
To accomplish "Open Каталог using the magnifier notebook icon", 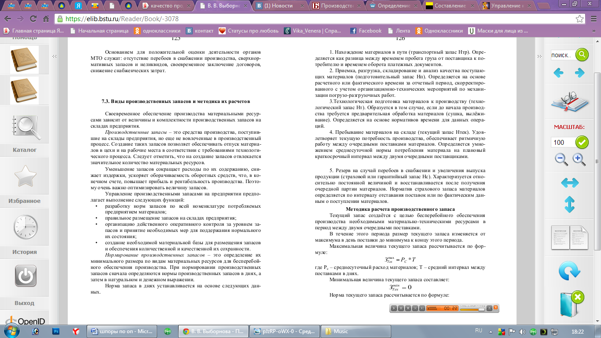I will click(x=25, y=127).
